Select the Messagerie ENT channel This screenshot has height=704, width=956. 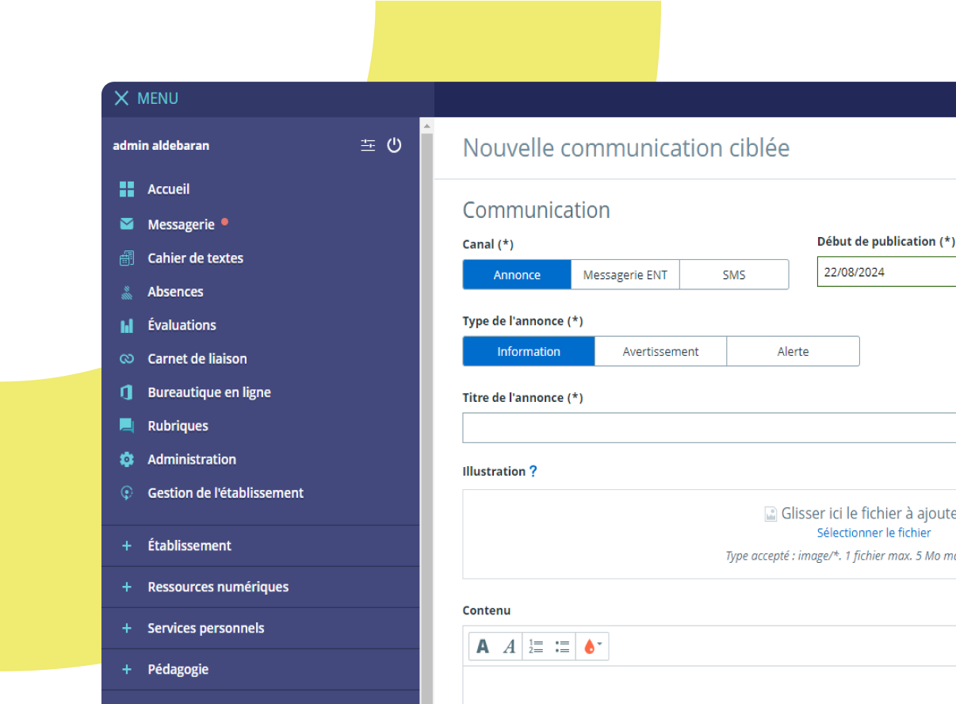(x=625, y=275)
